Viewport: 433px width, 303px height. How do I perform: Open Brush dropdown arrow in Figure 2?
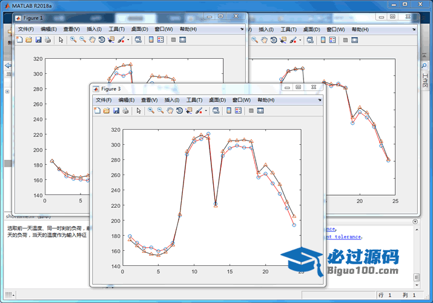pyautogui.click(x=300, y=40)
